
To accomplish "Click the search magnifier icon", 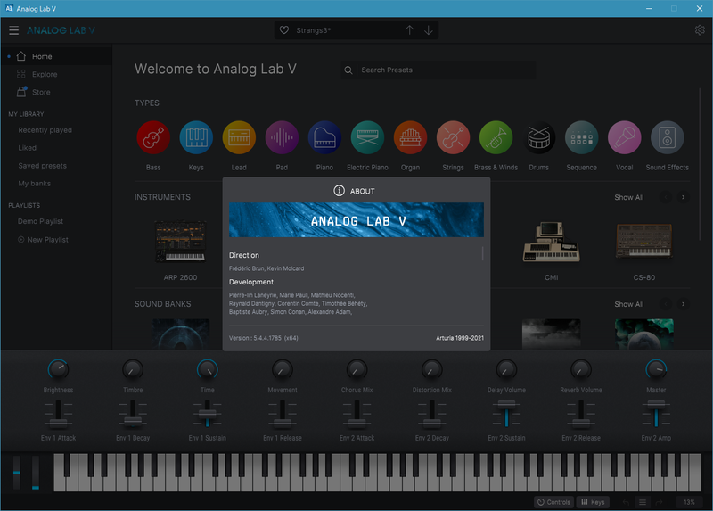I will click(348, 70).
